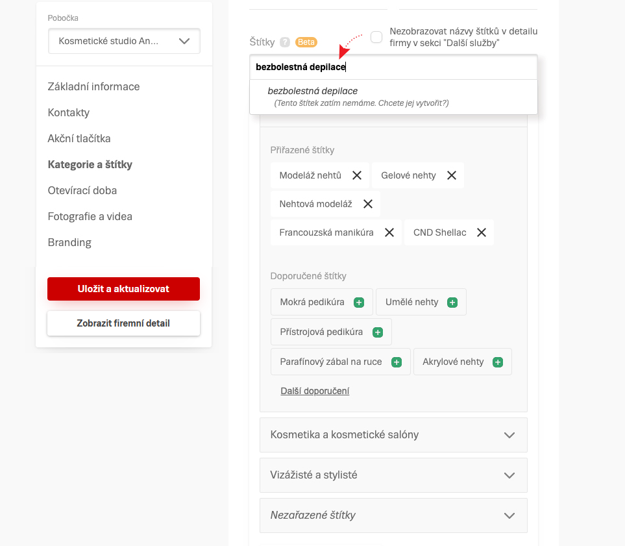
Task: Expand Kosmetika a kosmetické salóny section
Action: [x=393, y=435]
